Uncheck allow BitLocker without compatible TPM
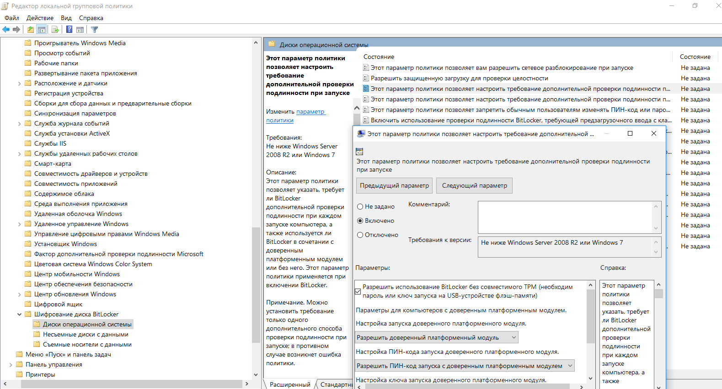Screen dimensions: 722x389 pos(358,291)
